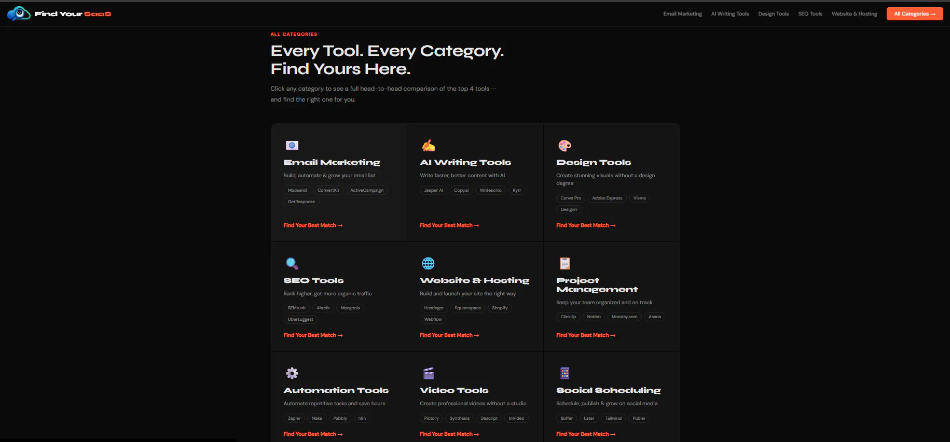
Task: Find Your Best Match under SEO Tools
Action: [313, 335]
